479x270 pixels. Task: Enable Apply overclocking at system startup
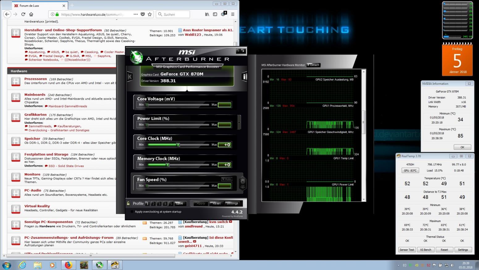(132, 212)
